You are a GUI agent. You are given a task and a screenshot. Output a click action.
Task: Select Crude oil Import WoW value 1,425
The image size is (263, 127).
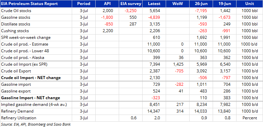click(x=178, y=64)
